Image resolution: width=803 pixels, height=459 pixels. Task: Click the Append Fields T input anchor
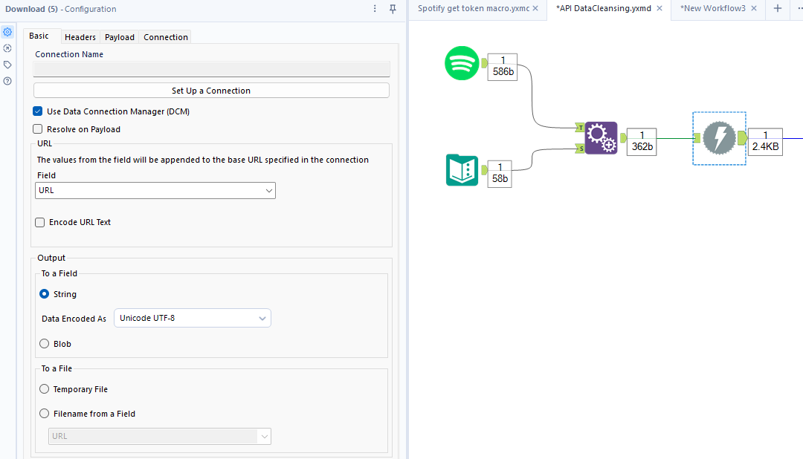pos(580,128)
